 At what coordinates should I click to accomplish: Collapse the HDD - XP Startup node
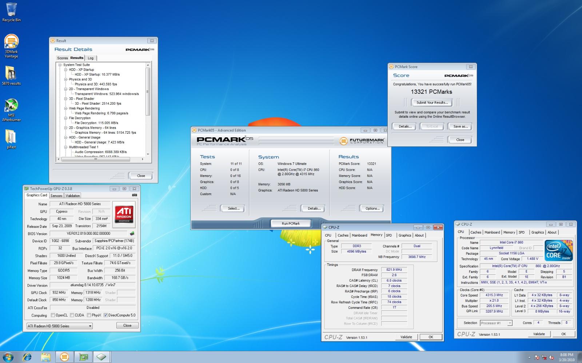[66, 69]
